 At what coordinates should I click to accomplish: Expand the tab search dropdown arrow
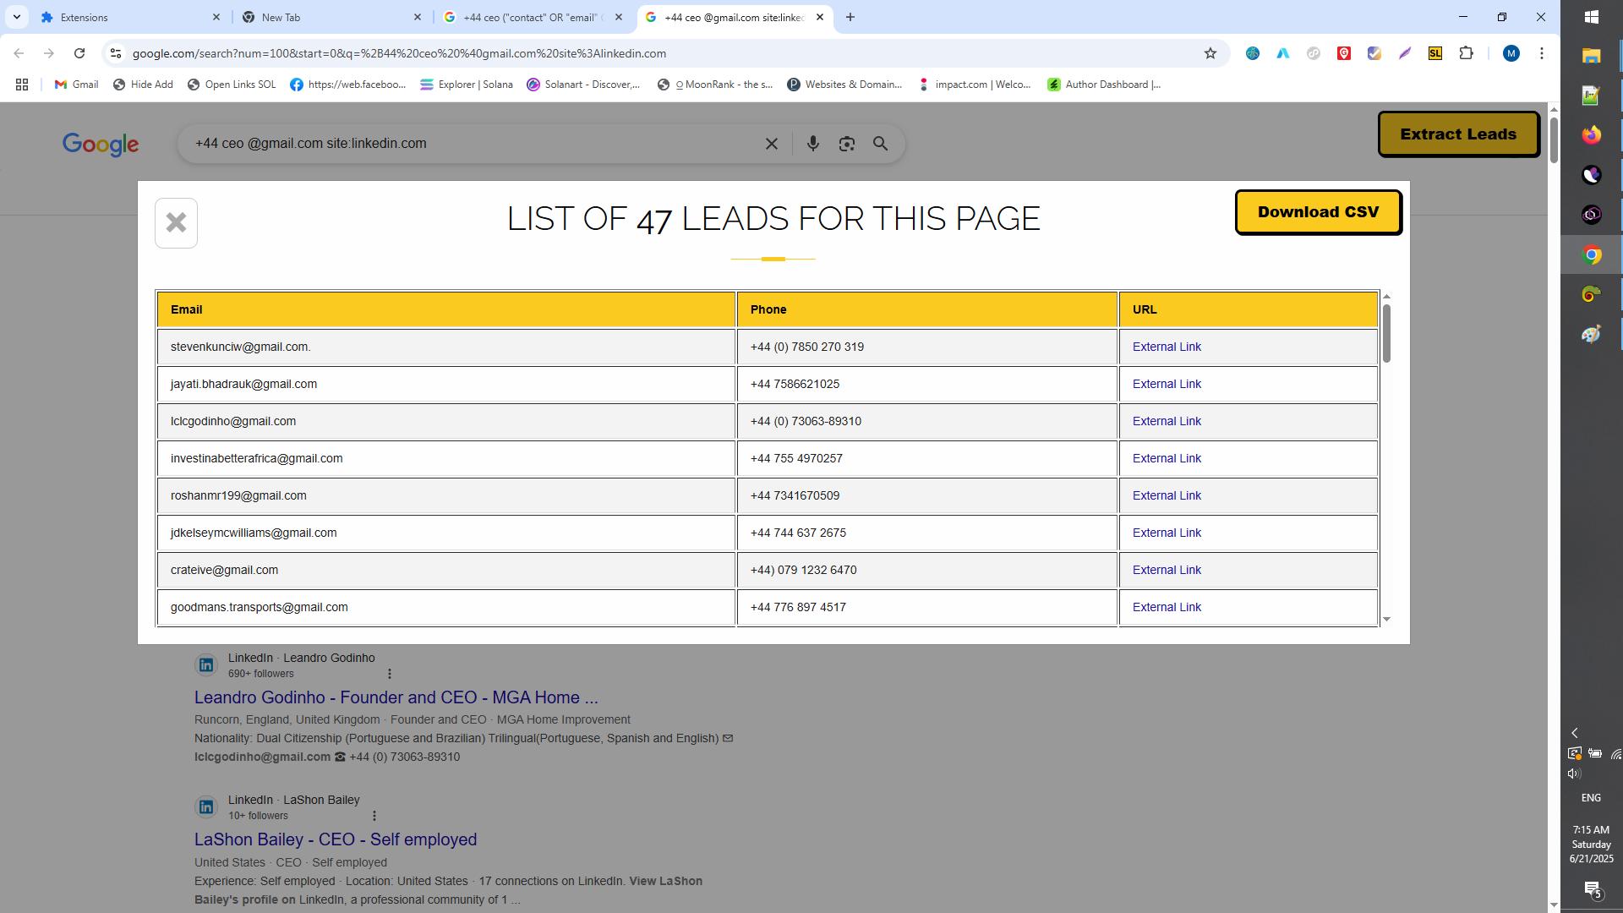(16, 17)
